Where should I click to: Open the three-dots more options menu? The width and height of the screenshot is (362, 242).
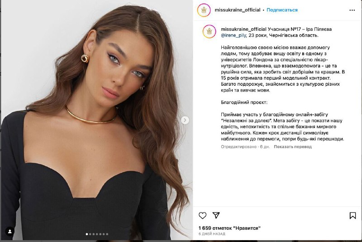(x=352, y=10)
